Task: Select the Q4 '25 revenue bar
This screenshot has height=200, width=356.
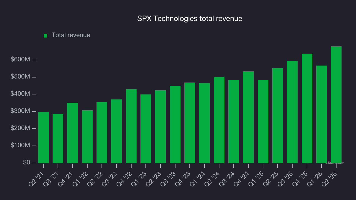Action: (x=307, y=108)
